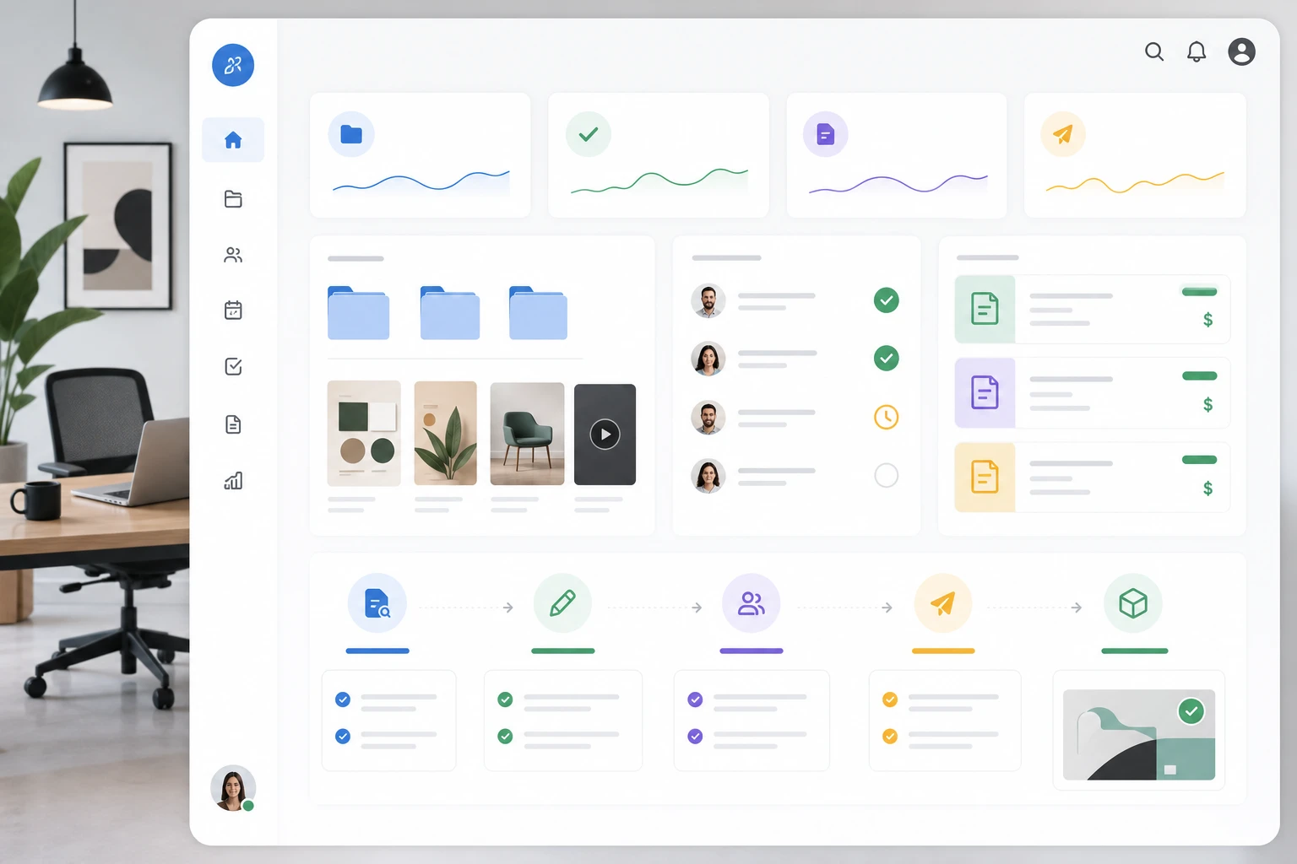The height and width of the screenshot is (864, 1297).
Task: Click the orange clock status in the third person row
Action: [x=887, y=417]
